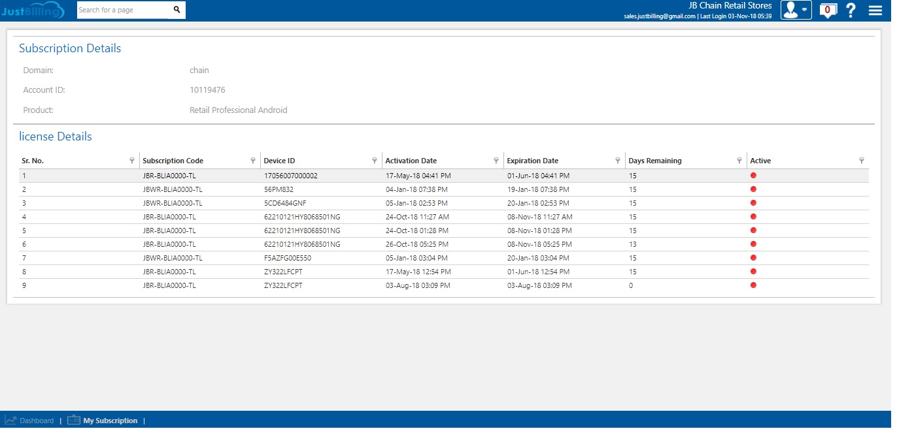Sort by Active column header
Viewport: 897px width, 431px height.
pyautogui.click(x=760, y=161)
